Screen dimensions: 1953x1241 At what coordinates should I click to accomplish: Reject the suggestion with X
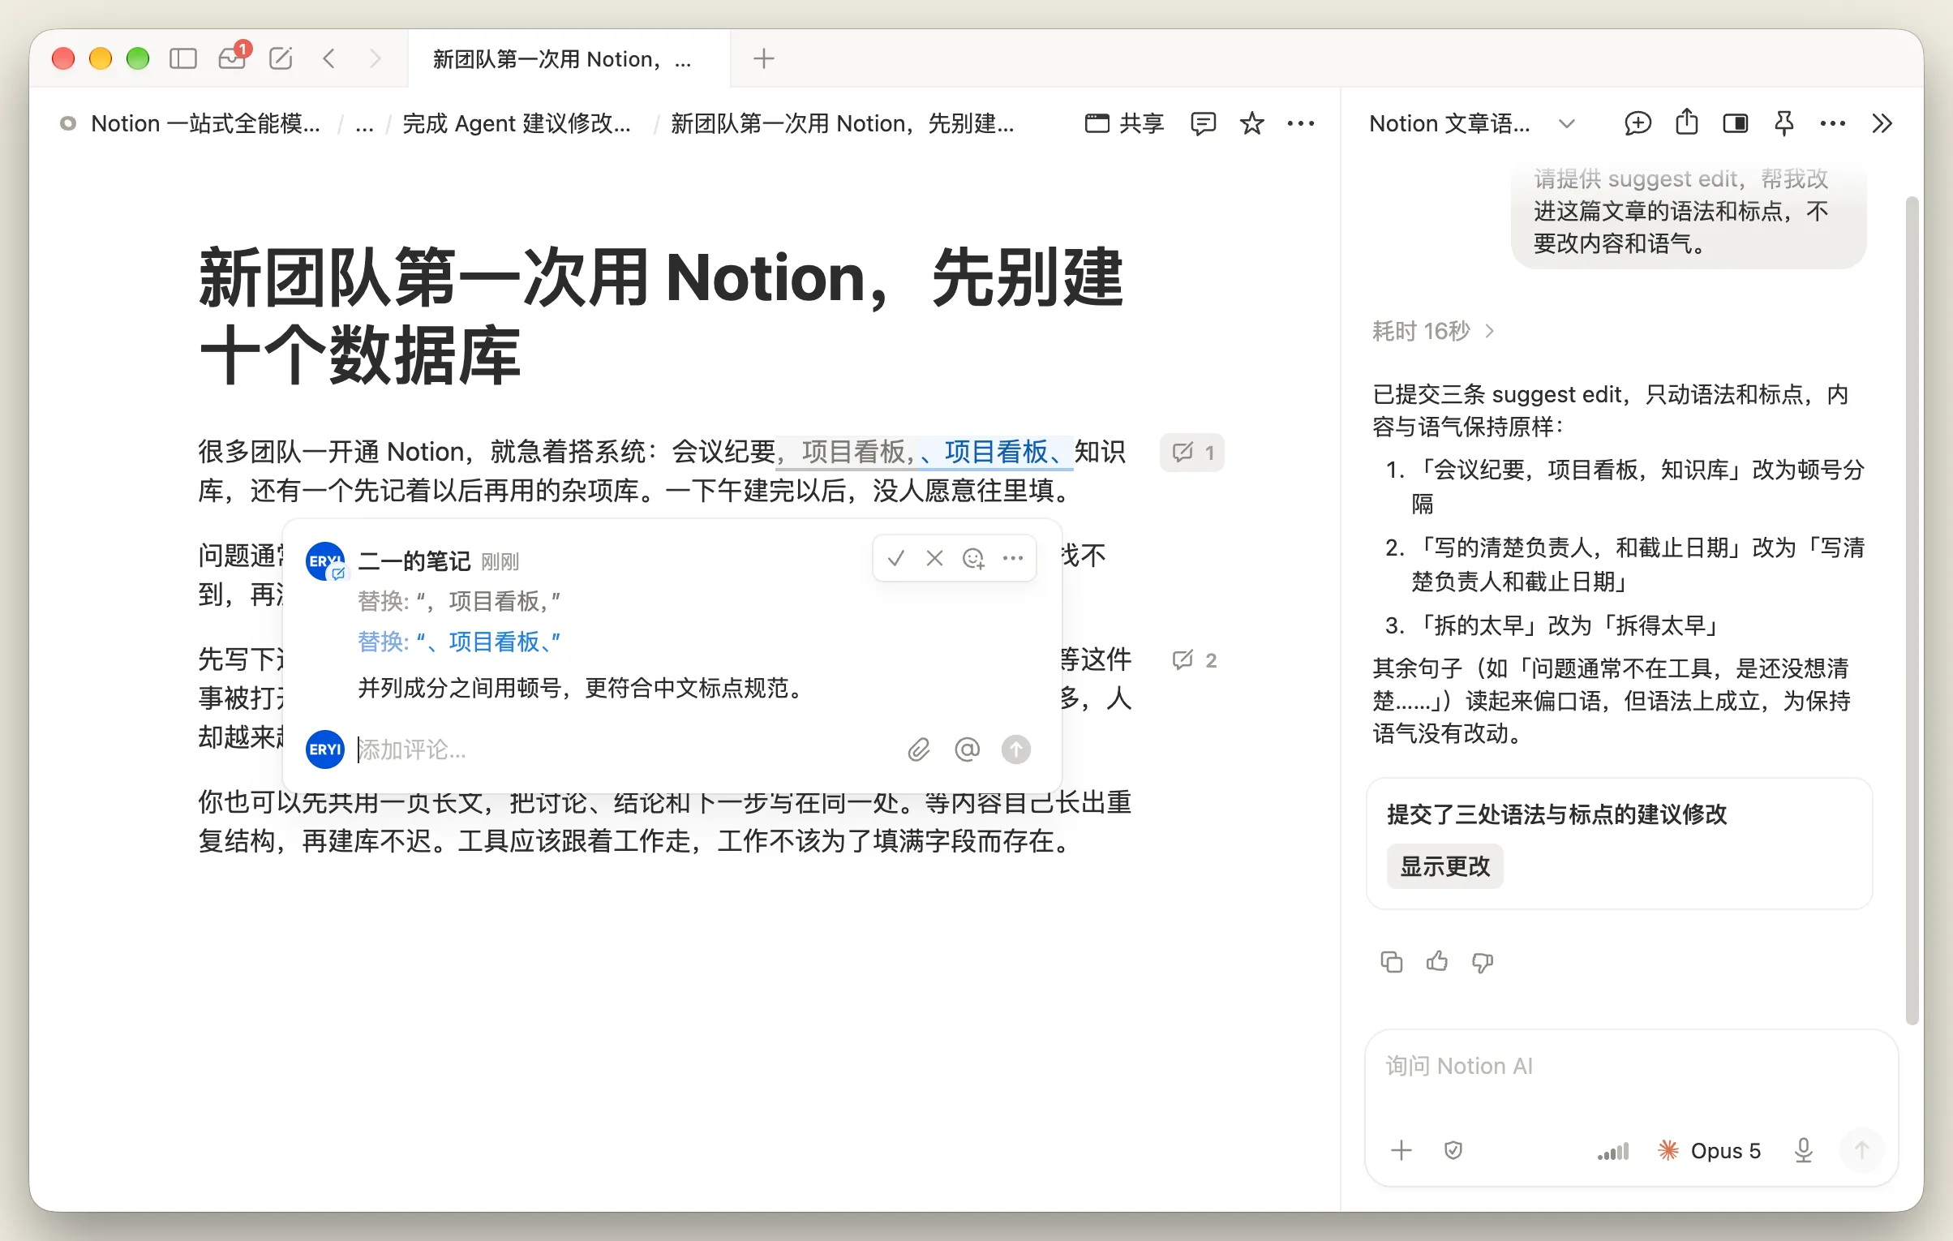point(935,558)
